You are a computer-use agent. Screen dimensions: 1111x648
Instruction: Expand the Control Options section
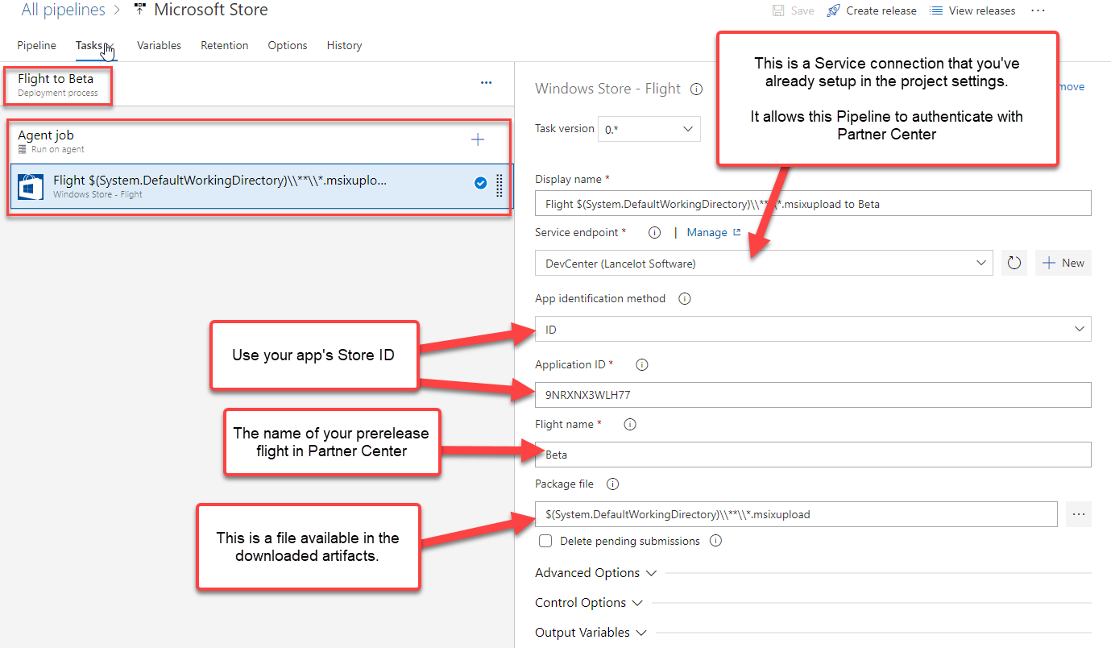point(588,603)
